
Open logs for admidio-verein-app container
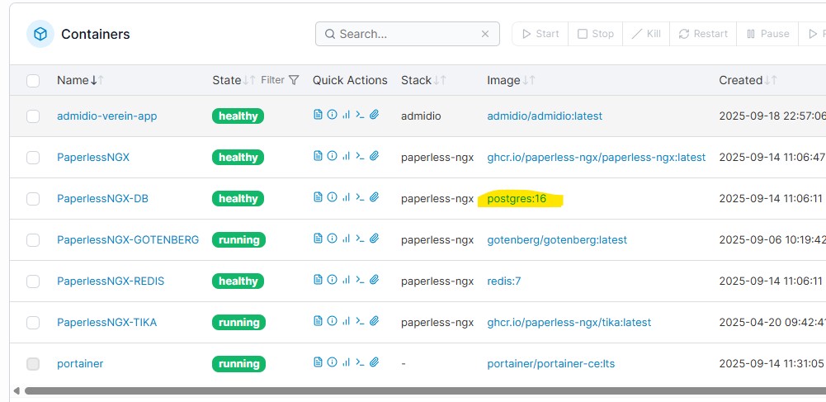(x=318, y=116)
